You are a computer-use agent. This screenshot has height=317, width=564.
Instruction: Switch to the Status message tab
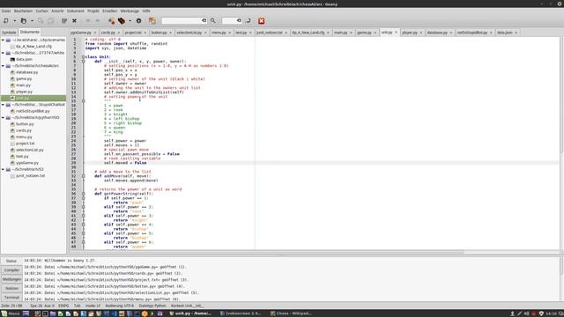pos(11,261)
